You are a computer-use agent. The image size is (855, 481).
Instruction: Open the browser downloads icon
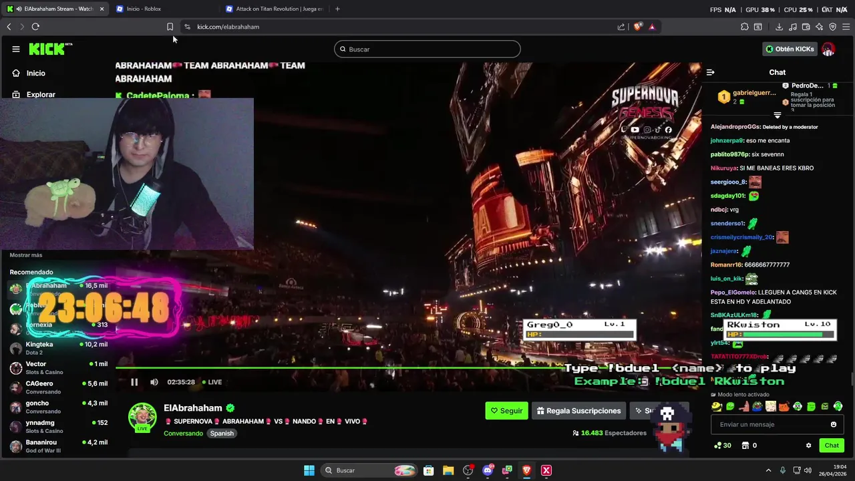(779, 27)
